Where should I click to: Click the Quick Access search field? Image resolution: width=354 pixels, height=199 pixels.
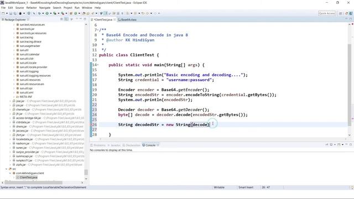click(x=327, y=13)
